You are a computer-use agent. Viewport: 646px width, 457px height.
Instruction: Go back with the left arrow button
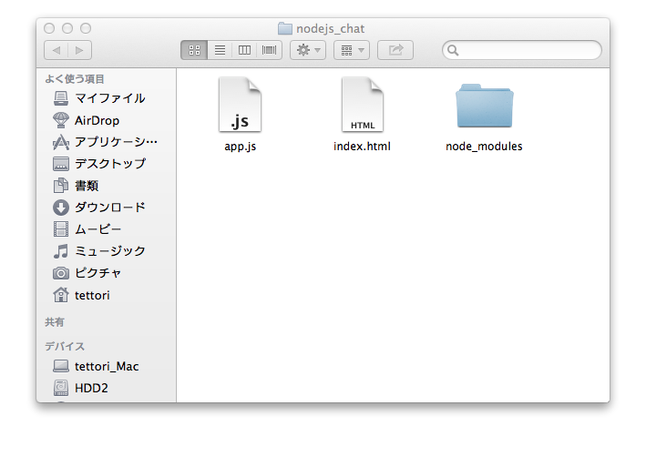click(56, 50)
